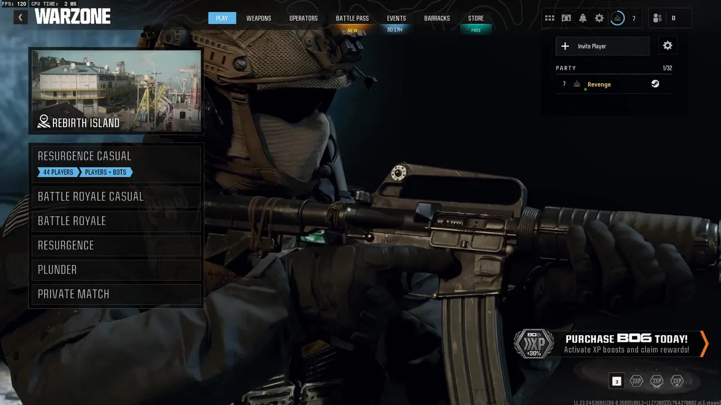
Task: Activate the weapon 2XP token
Action: point(657,381)
